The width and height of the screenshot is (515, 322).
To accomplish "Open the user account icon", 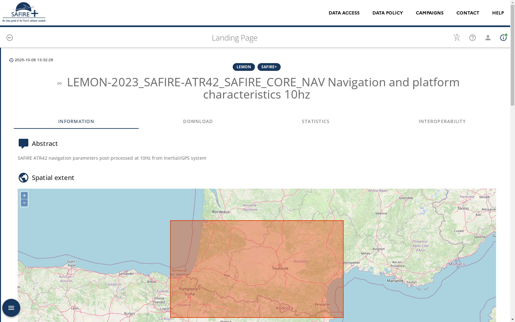I will click(488, 38).
